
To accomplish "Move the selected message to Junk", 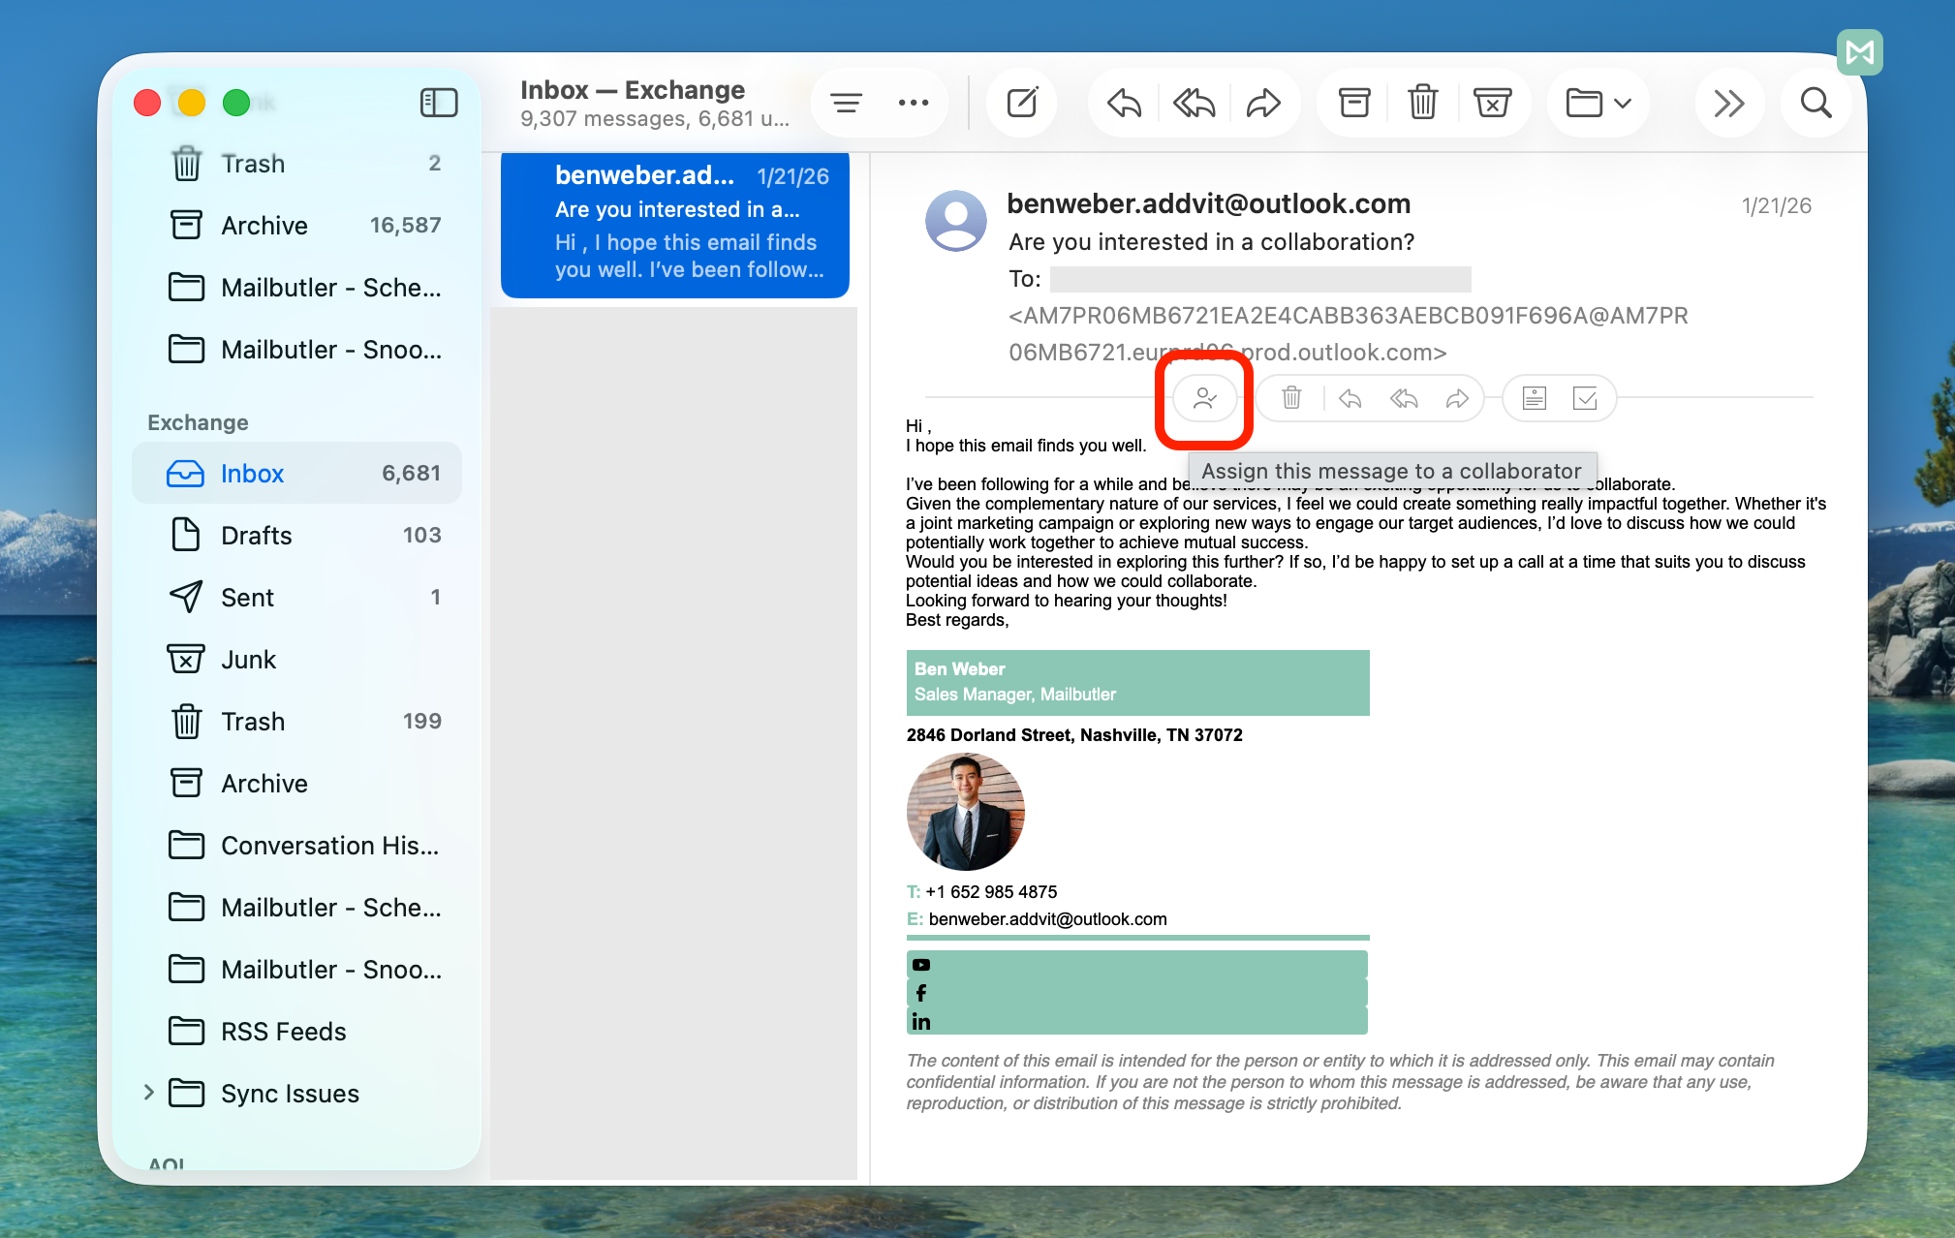I will (1492, 103).
